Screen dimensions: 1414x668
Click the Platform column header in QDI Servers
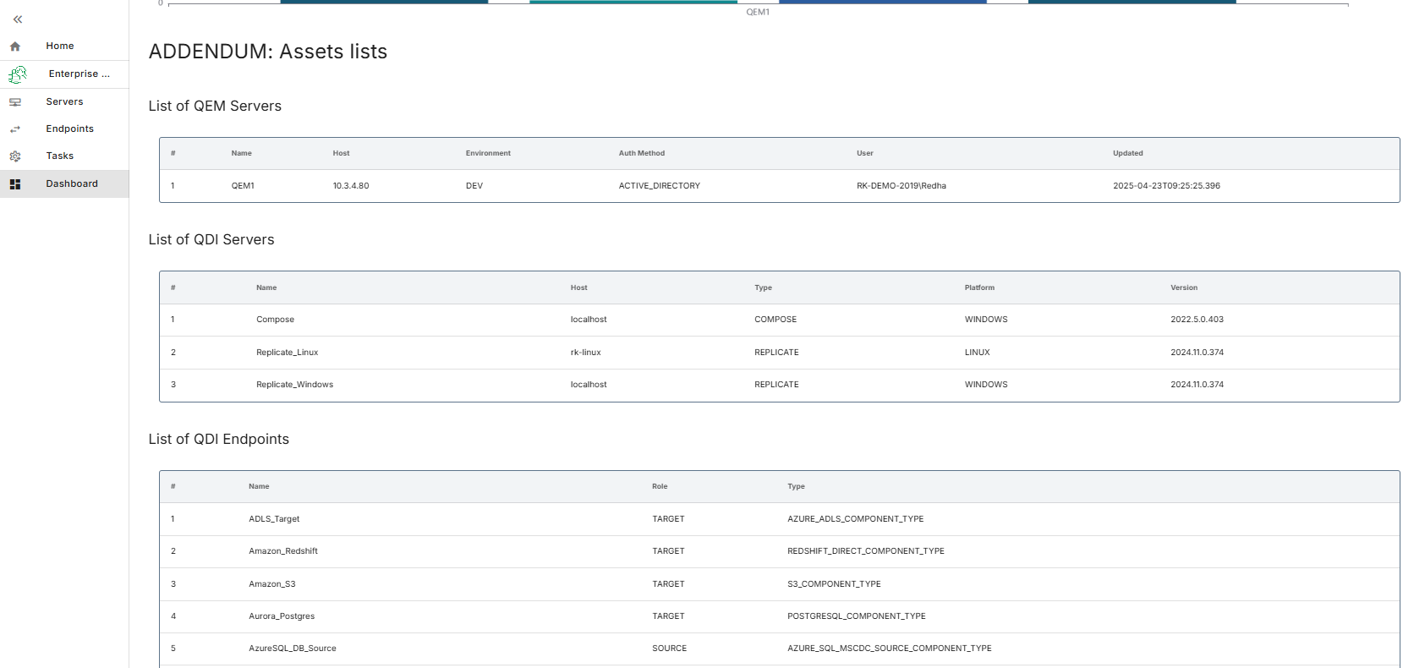pyautogui.click(x=979, y=288)
